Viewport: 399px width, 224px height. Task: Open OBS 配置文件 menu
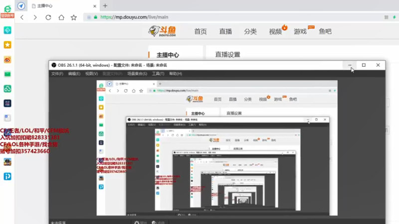tap(113, 74)
